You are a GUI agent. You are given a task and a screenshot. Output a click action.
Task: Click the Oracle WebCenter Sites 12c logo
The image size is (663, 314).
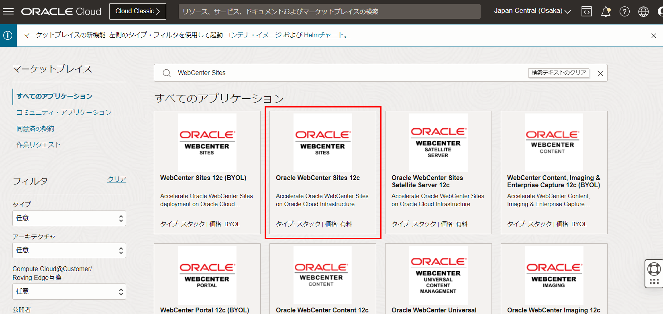pyautogui.click(x=323, y=143)
